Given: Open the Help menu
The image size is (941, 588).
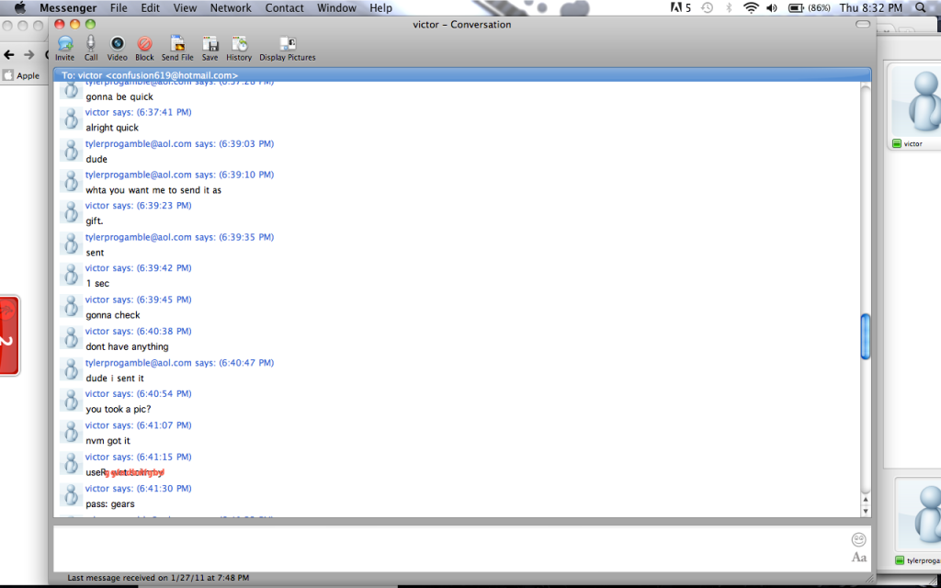Looking at the screenshot, I should click(x=381, y=7).
